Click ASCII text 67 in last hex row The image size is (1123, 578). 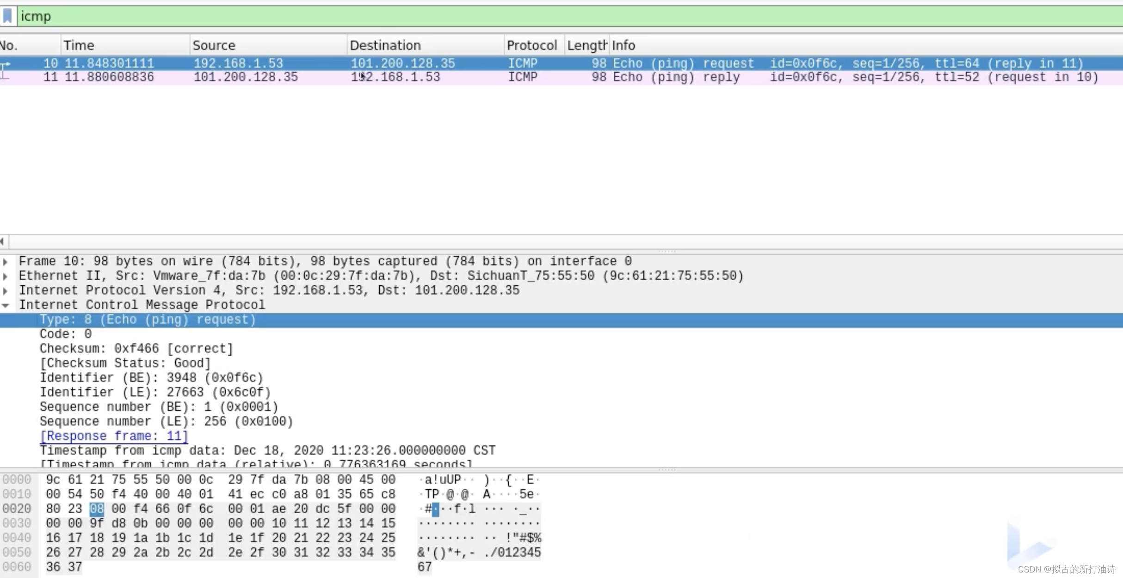pyautogui.click(x=425, y=567)
